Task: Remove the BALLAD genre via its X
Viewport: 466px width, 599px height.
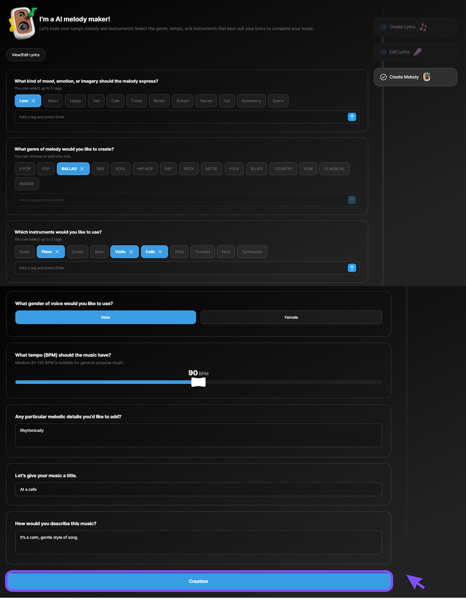Action: click(82, 168)
